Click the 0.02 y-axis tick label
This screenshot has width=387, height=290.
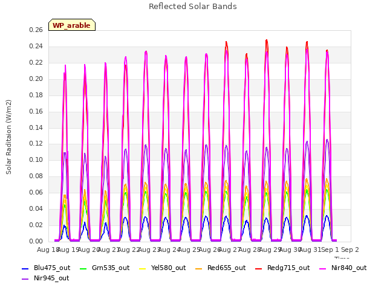[36, 225]
